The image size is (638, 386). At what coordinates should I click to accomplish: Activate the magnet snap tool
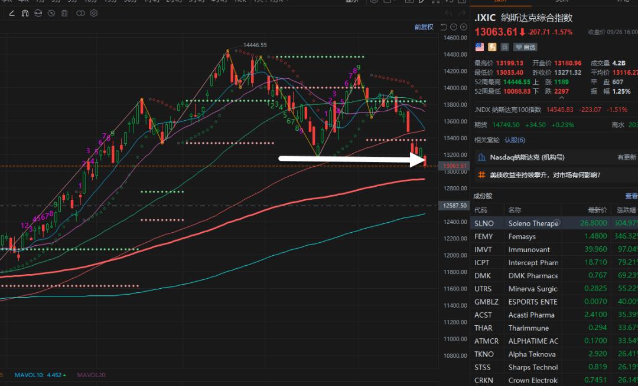[x=25, y=12]
